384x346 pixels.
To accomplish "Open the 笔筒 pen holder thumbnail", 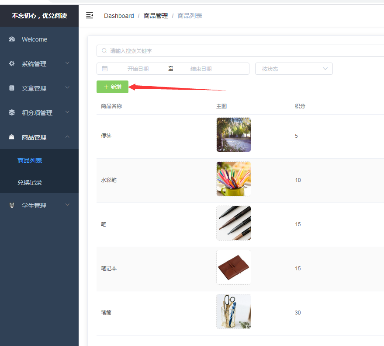I will (234, 311).
